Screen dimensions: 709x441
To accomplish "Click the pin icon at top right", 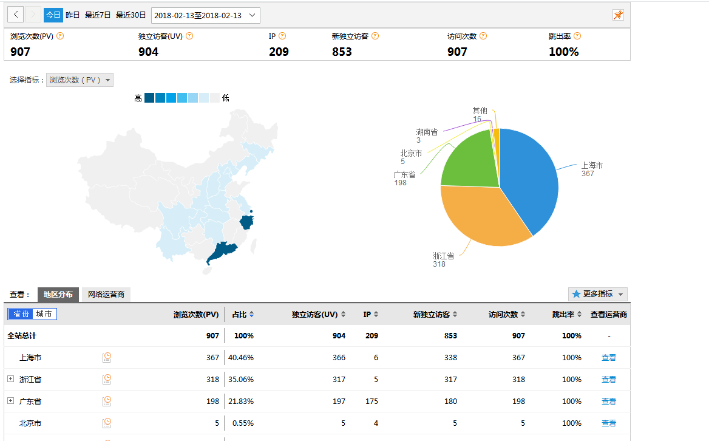I will [618, 15].
